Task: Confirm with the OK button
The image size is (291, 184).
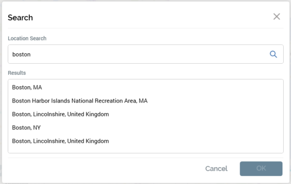Action: [x=261, y=169]
